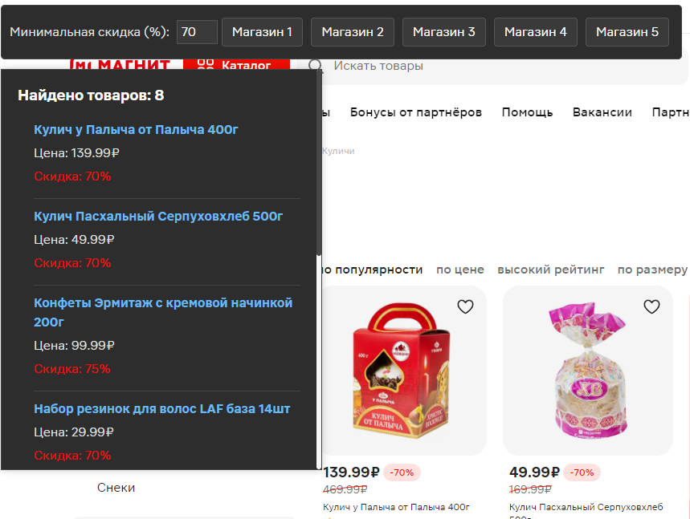Image resolution: width=690 pixels, height=519 pixels.
Task: Open Кулич у Палыча от Палыча 400г link
Action: (x=136, y=130)
